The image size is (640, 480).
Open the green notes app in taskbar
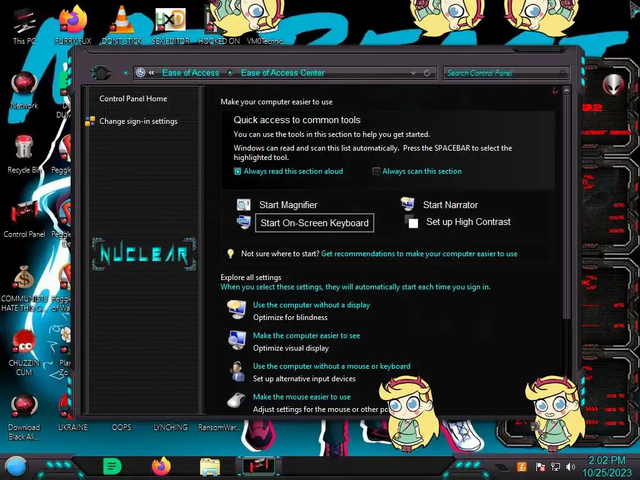[x=112, y=466]
